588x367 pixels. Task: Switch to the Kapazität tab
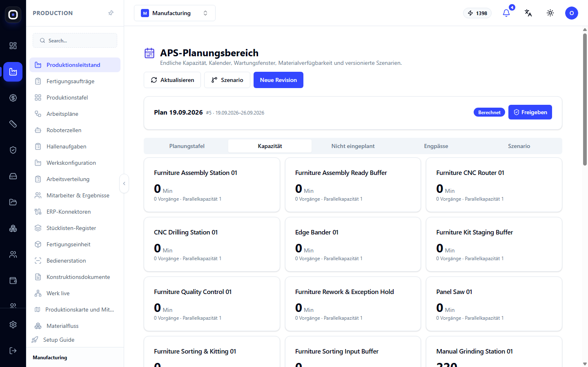(x=270, y=146)
